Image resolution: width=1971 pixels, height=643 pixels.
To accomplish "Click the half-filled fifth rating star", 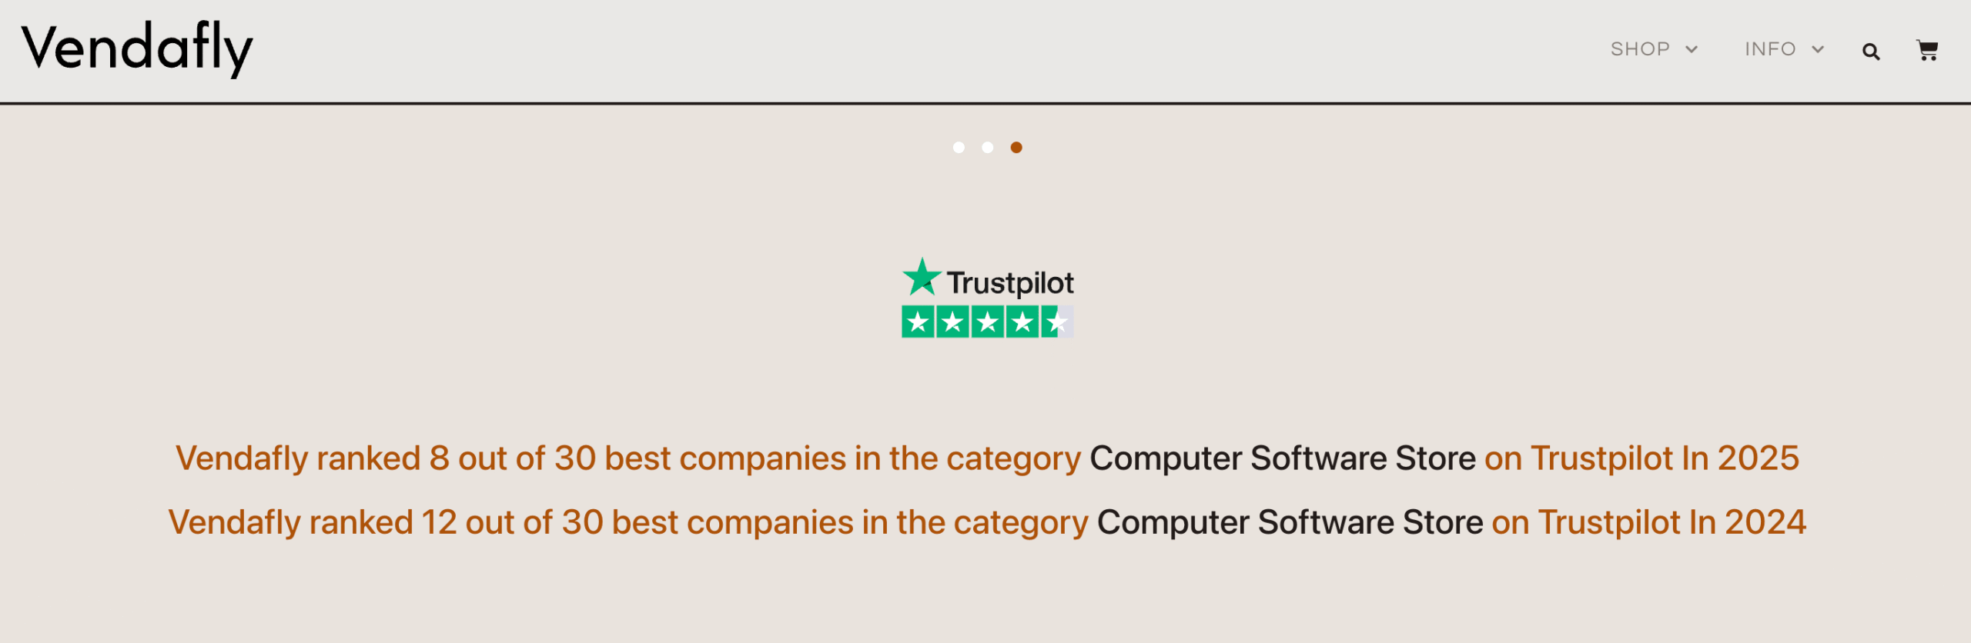I will (x=1057, y=321).
